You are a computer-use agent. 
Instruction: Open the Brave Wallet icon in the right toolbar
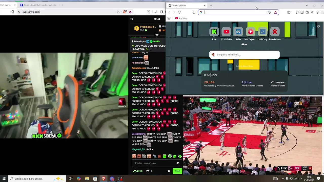tap(307, 12)
